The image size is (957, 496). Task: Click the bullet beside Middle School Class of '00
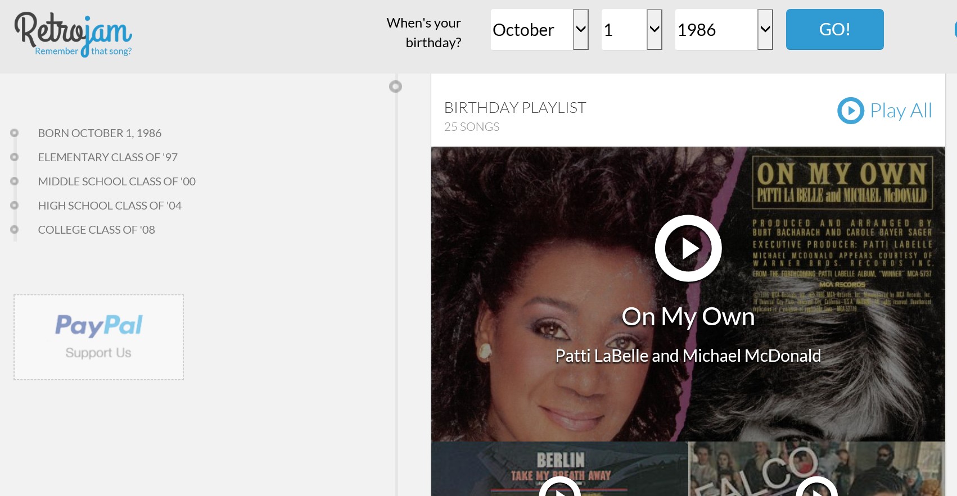(15, 181)
